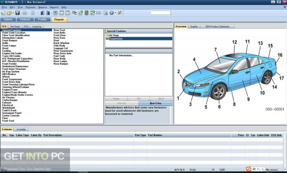Click the second blue book toolbar icon
The width and height of the screenshot is (287, 173).
[48, 13]
